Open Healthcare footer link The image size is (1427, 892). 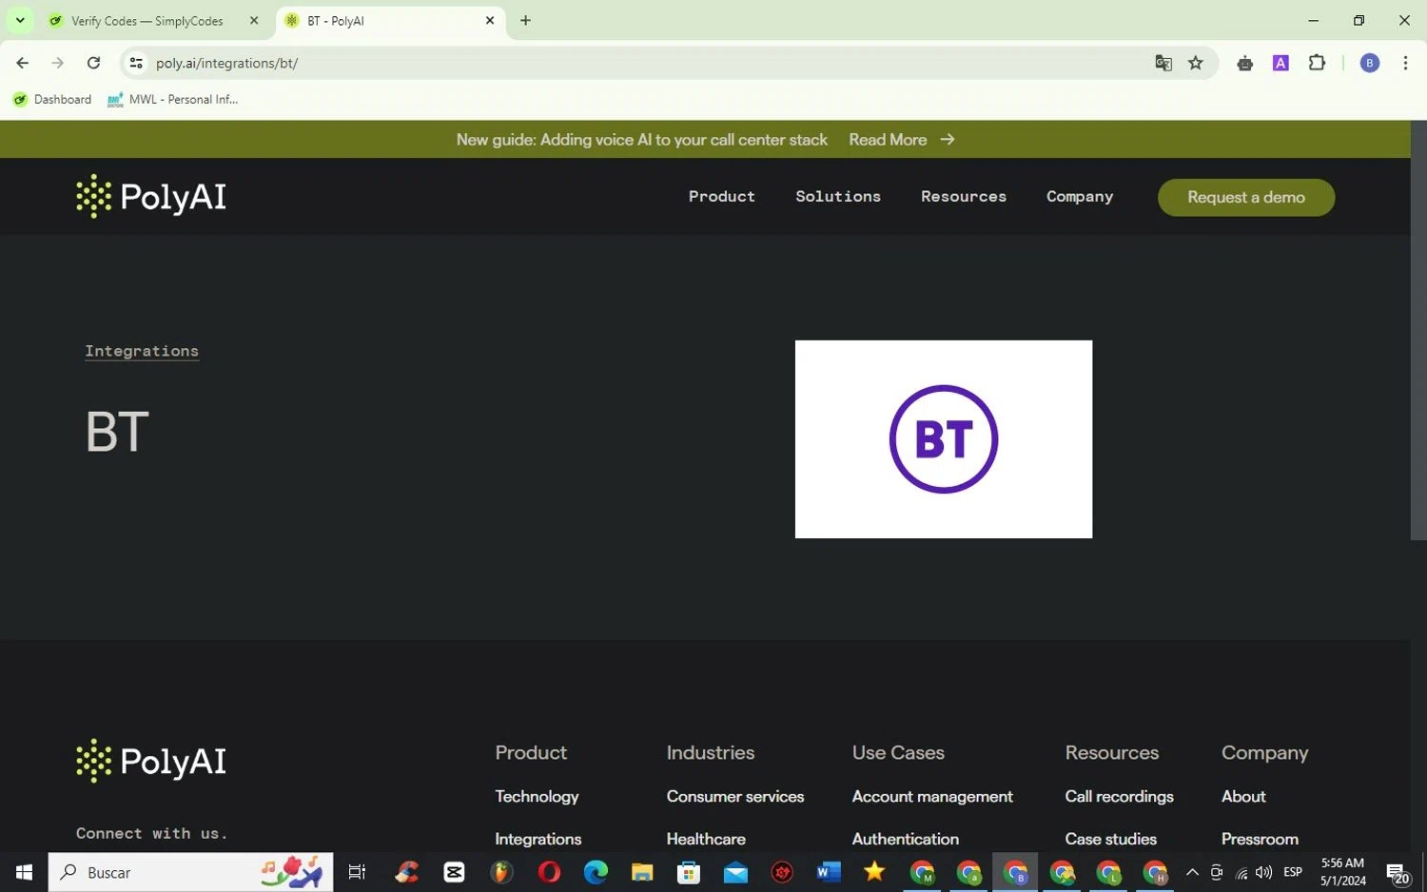[x=706, y=840]
